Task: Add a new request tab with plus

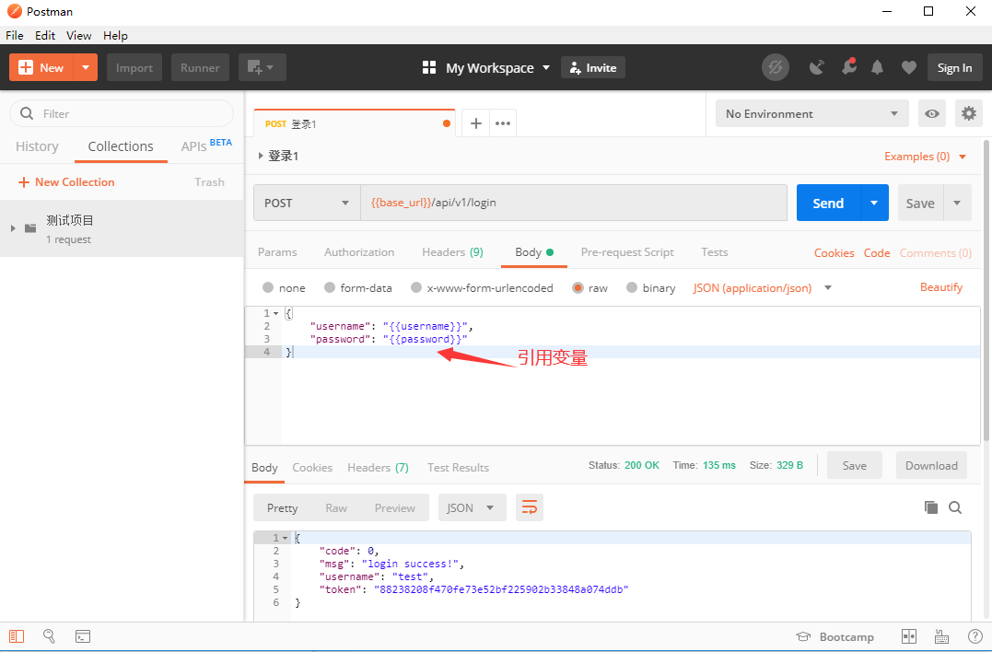Action: pos(476,123)
